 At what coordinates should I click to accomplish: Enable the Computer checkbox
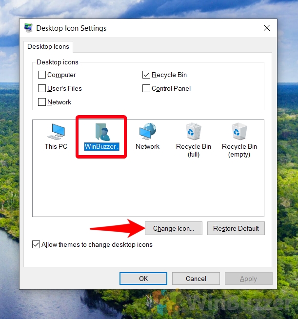[x=42, y=75]
